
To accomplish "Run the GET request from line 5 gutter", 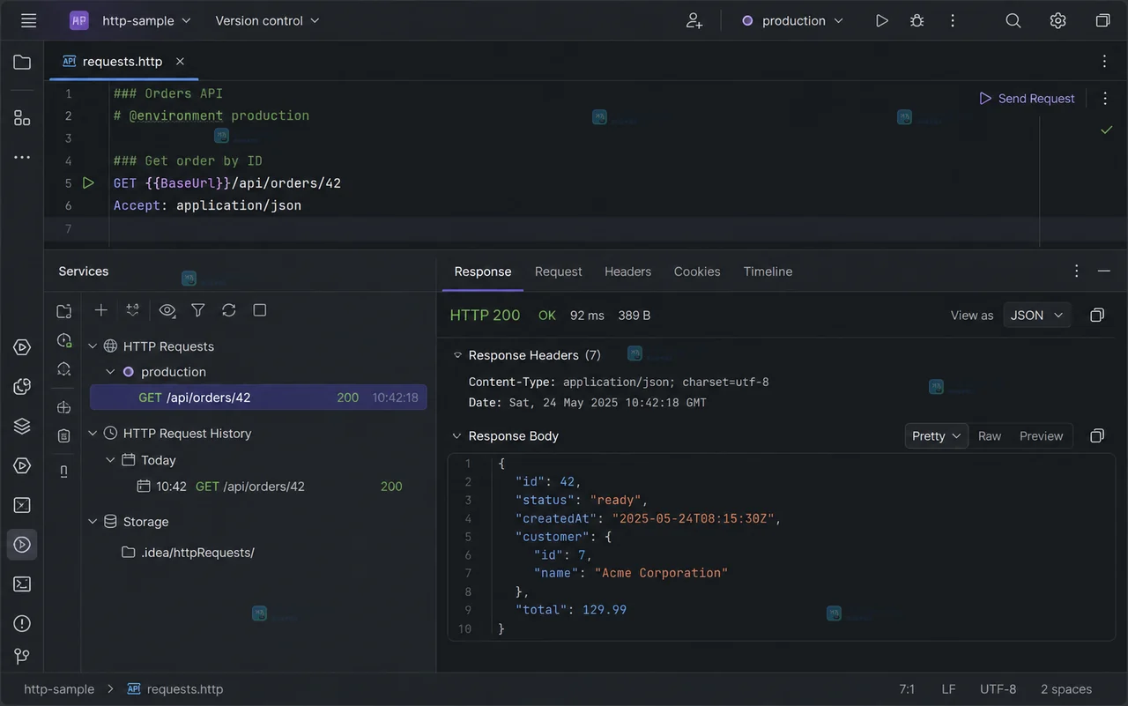I will (88, 182).
